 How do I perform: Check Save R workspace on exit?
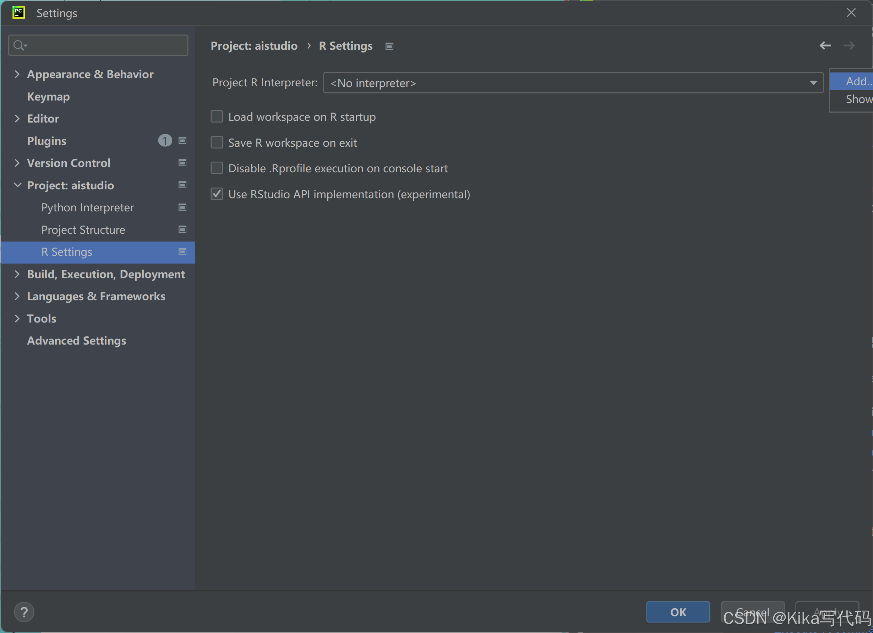click(217, 142)
